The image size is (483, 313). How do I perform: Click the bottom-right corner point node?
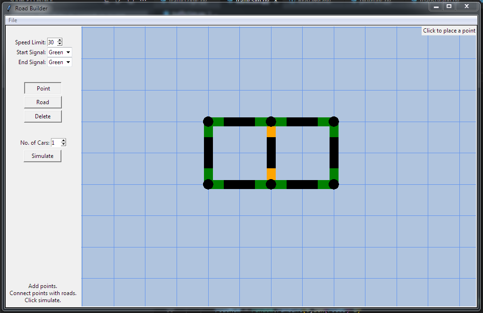pos(334,184)
